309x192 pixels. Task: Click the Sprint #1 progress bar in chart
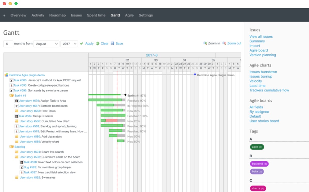point(104,95)
